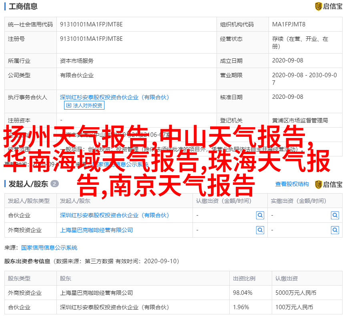Click the 经营状态 value 存续
The image size is (347, 316).
pos(300,42)
